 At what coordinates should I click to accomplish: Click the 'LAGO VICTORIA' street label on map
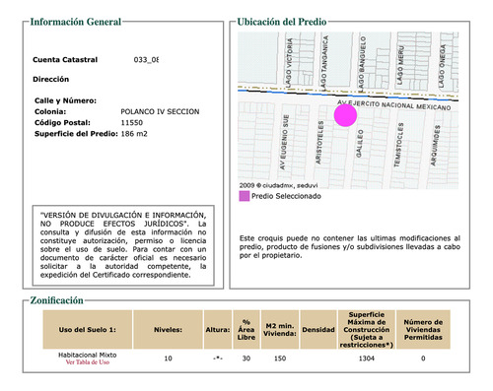pos(289,63)
